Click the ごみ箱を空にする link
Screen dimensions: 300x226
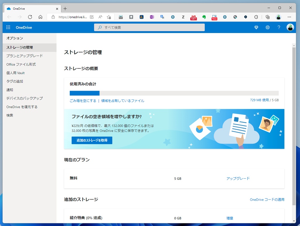83,101
